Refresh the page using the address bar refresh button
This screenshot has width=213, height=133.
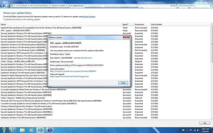(x=175, y=6)
